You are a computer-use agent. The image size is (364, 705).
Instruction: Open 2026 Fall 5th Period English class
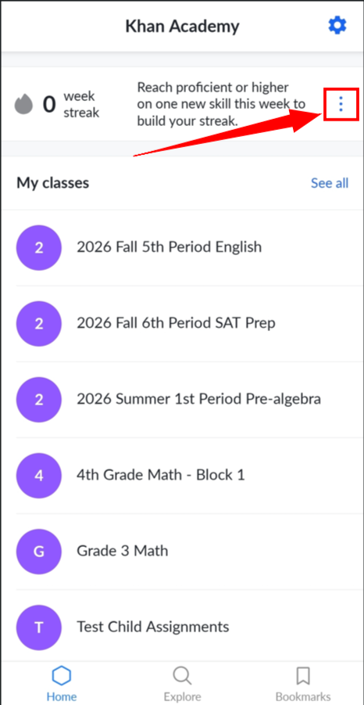coord(182,247)
